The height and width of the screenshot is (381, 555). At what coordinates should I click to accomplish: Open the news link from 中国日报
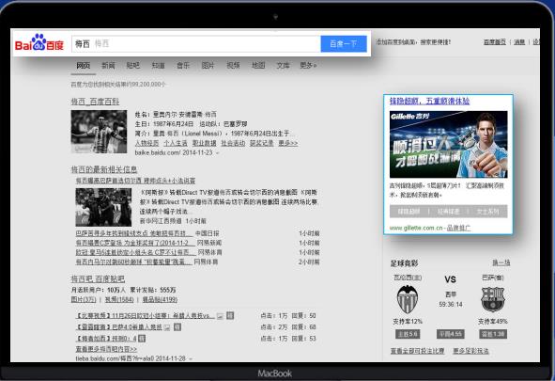(134, 233)
